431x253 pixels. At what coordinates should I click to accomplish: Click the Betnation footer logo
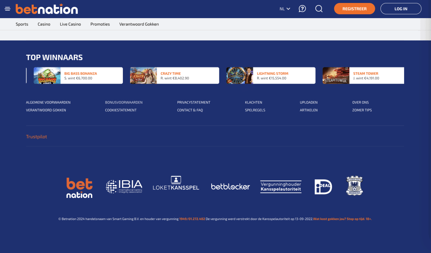pyautogui.click(x=80, y=188)
